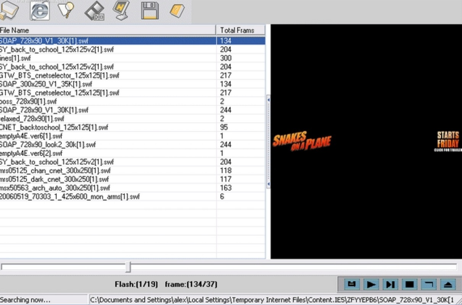Click the Searching now... status text
This screenshot has width=462, height=305.
pos(25,300)
